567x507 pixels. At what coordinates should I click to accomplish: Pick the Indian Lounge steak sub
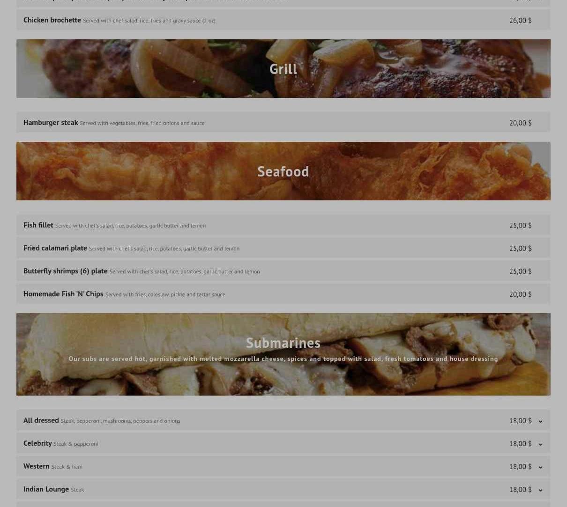[x=283, y=489]
